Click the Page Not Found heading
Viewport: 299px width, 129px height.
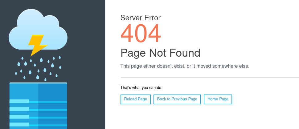[x=160, y=53]
